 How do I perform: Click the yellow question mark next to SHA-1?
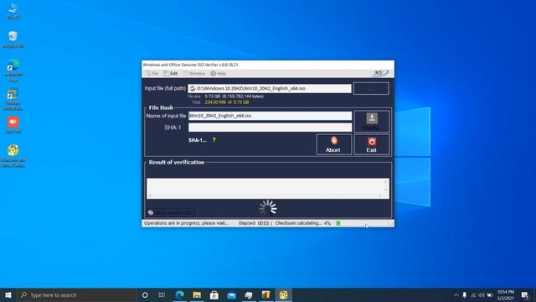point(214,140)
